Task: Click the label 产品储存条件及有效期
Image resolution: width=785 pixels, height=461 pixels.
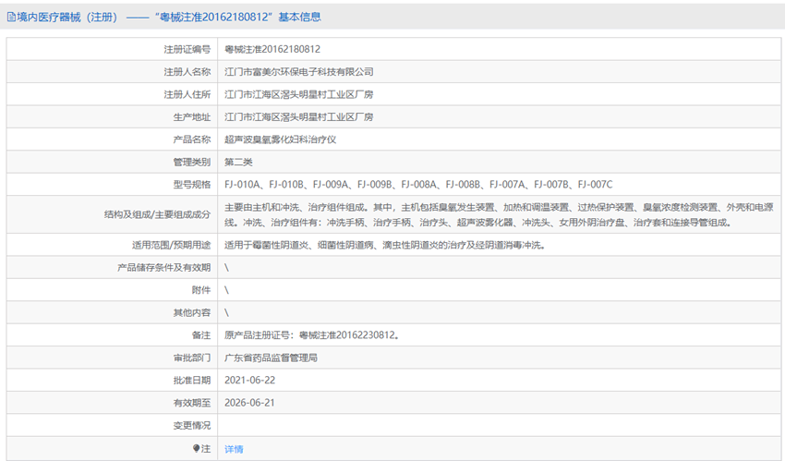Action: click(164, 267)
